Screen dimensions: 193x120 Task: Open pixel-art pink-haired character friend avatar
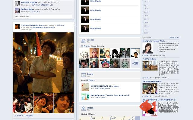(105, 63)
